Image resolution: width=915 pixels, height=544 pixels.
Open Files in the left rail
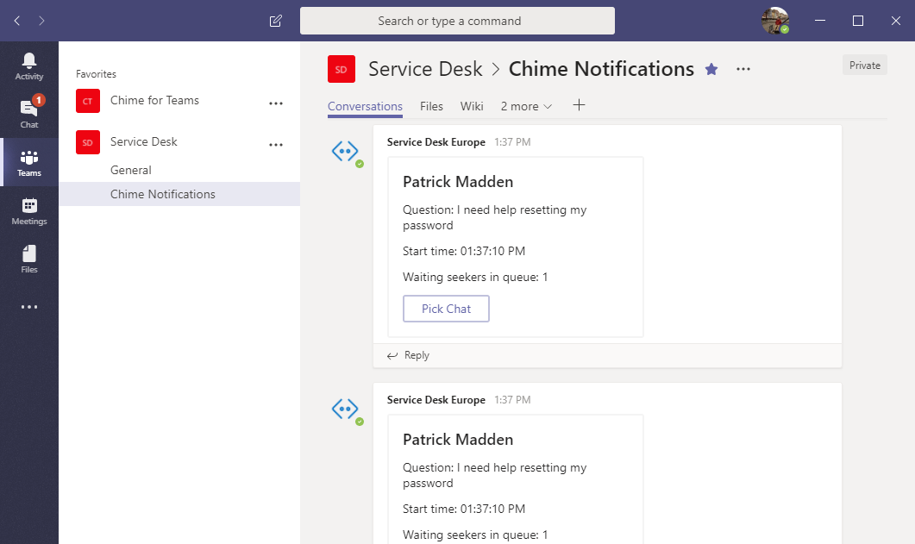[29, 259]
